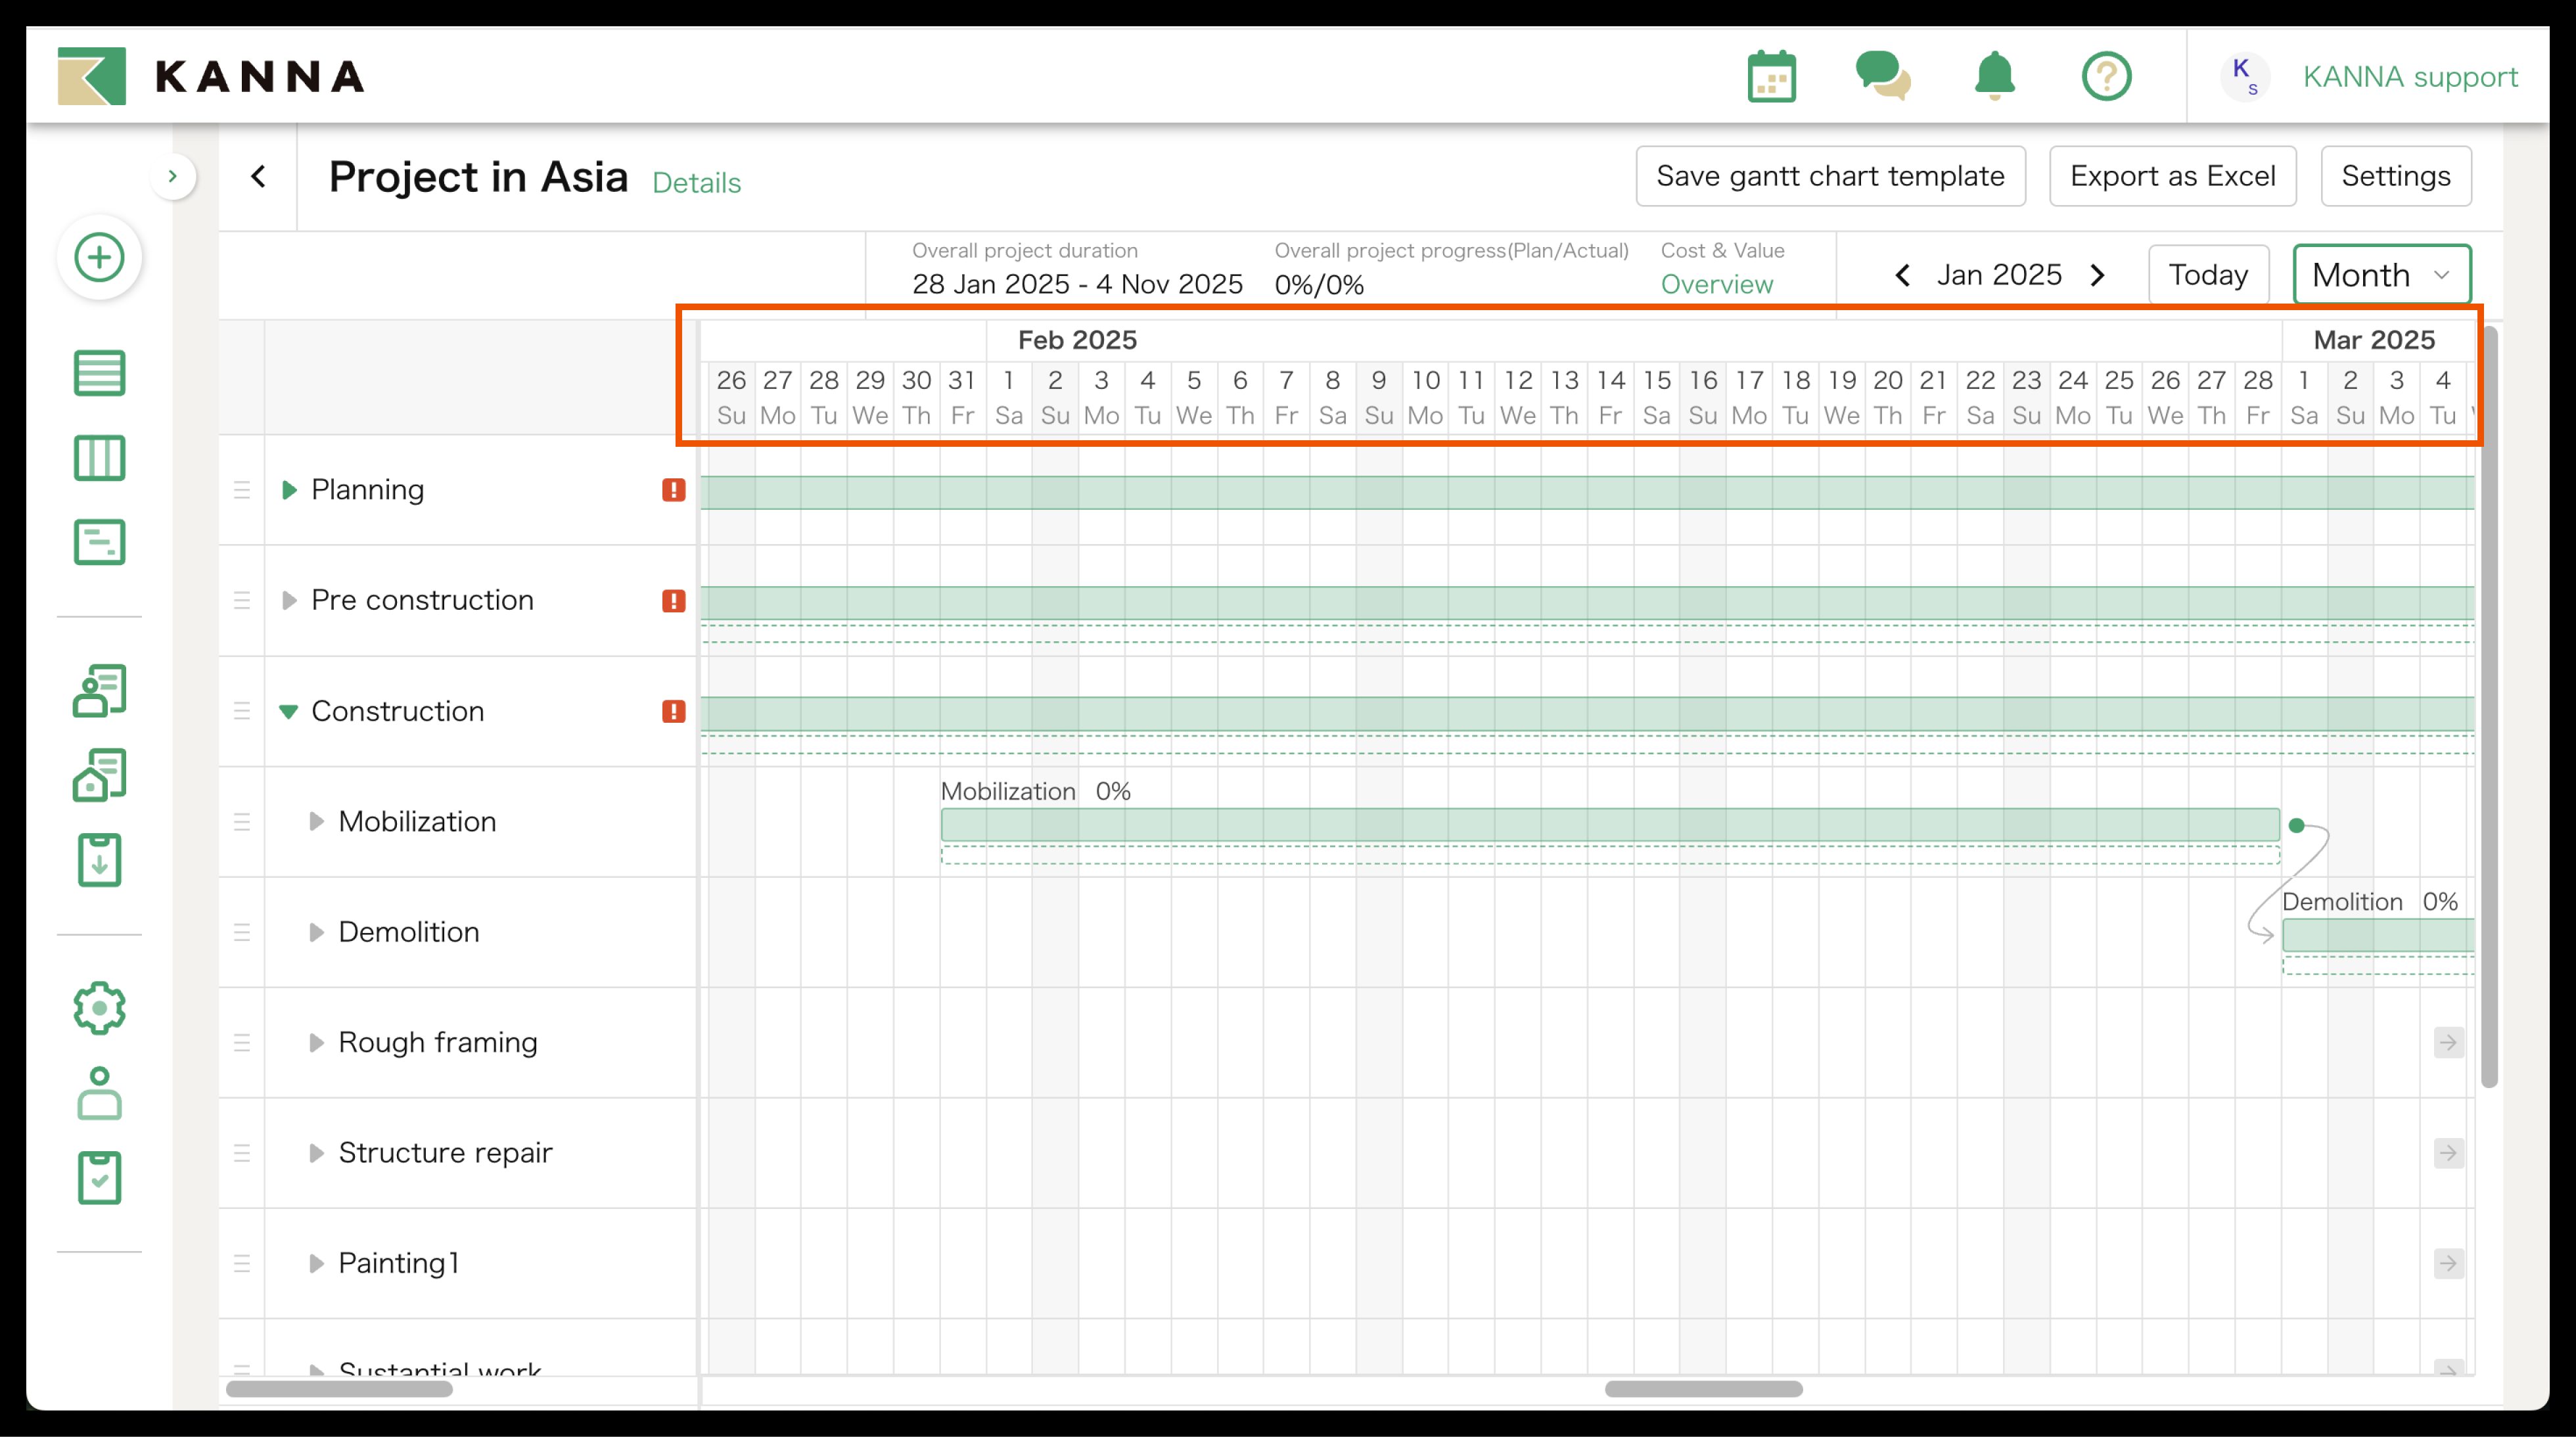Open the Details link
The width and height of the screenshot is (2576, 1437).
point(696,183)
